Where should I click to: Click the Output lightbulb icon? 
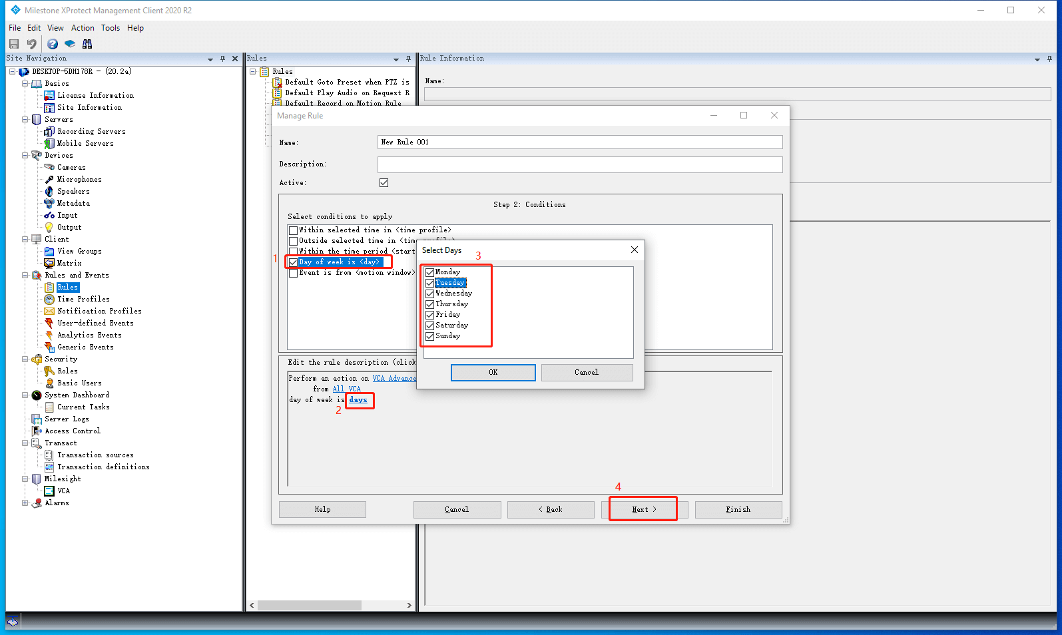[x=49, y=228]
